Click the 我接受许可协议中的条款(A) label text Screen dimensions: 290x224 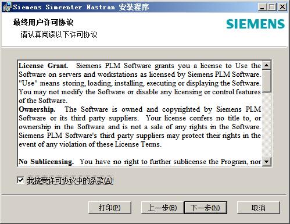(70, 180)
